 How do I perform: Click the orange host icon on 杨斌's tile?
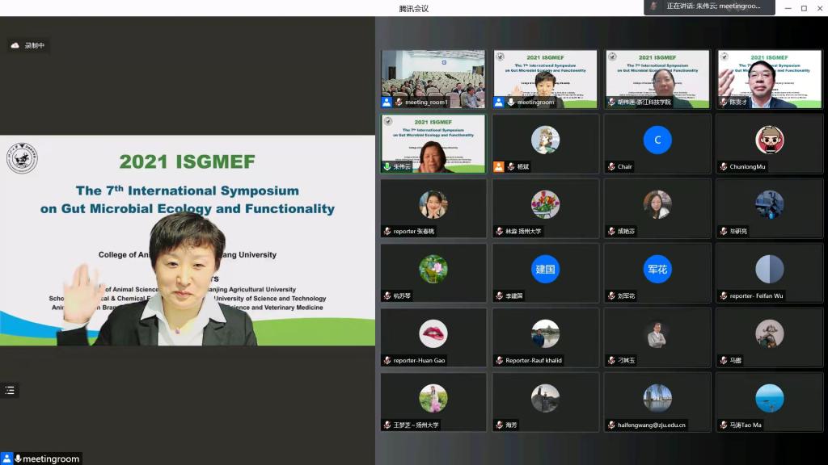(x=499, y=167)
